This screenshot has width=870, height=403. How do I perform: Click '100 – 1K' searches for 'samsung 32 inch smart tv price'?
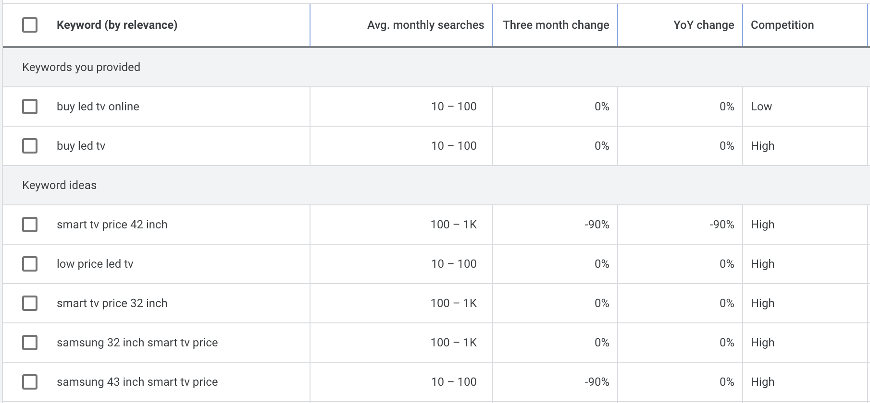454,343
